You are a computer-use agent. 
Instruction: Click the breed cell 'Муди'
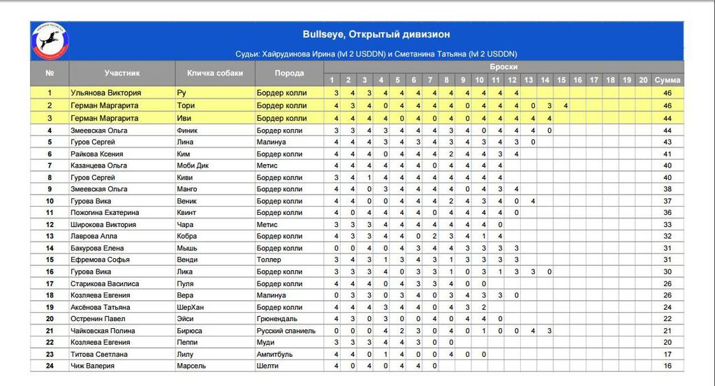[x=265, y=342]
